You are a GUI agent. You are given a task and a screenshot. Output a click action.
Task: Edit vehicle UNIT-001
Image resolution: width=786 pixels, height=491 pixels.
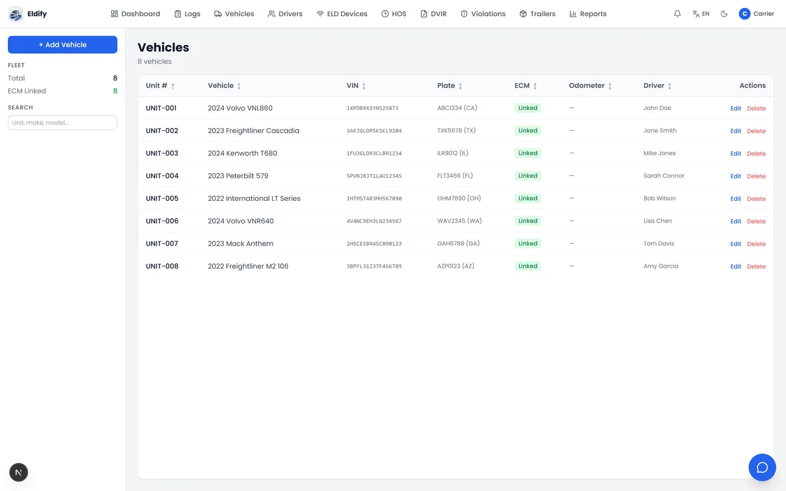(x=735, y=108)
